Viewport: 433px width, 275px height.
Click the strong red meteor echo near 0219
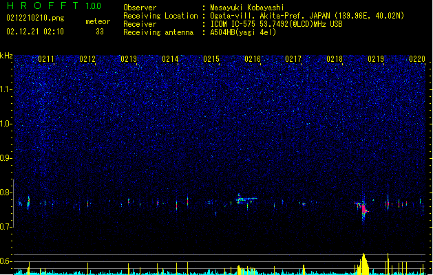[x=364, y=209]
